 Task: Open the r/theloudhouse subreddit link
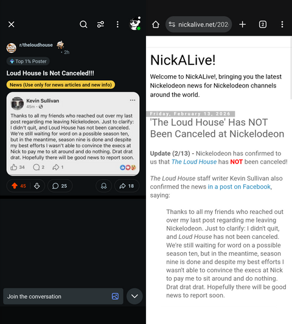[36, 45]
